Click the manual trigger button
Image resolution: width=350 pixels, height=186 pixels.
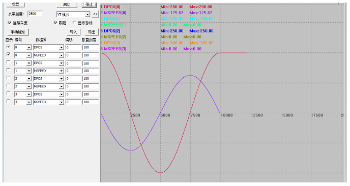coord(18,32)
